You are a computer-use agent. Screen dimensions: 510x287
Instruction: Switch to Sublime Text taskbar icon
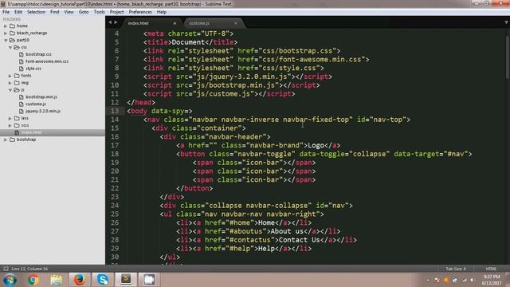[126, 280]
